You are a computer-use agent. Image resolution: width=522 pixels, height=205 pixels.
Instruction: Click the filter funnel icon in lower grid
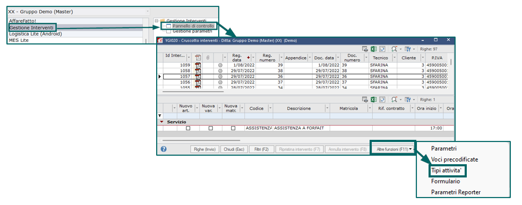coord(160,115)
